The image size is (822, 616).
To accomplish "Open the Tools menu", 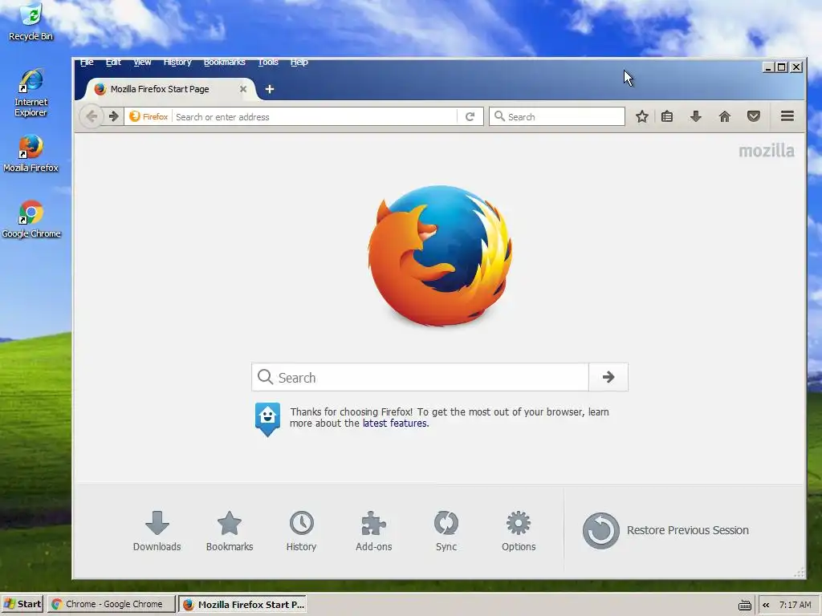I will point(268,62).
